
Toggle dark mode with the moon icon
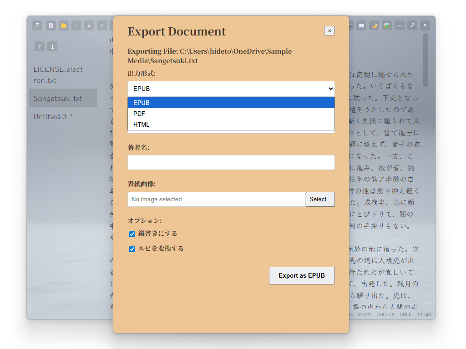(x=374, y=25)
